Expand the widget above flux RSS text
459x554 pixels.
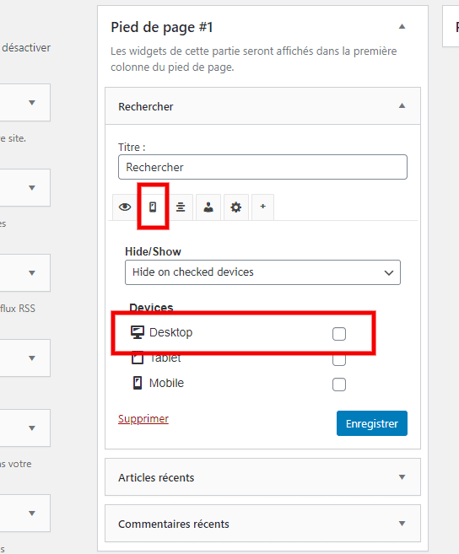coord(32,272)
